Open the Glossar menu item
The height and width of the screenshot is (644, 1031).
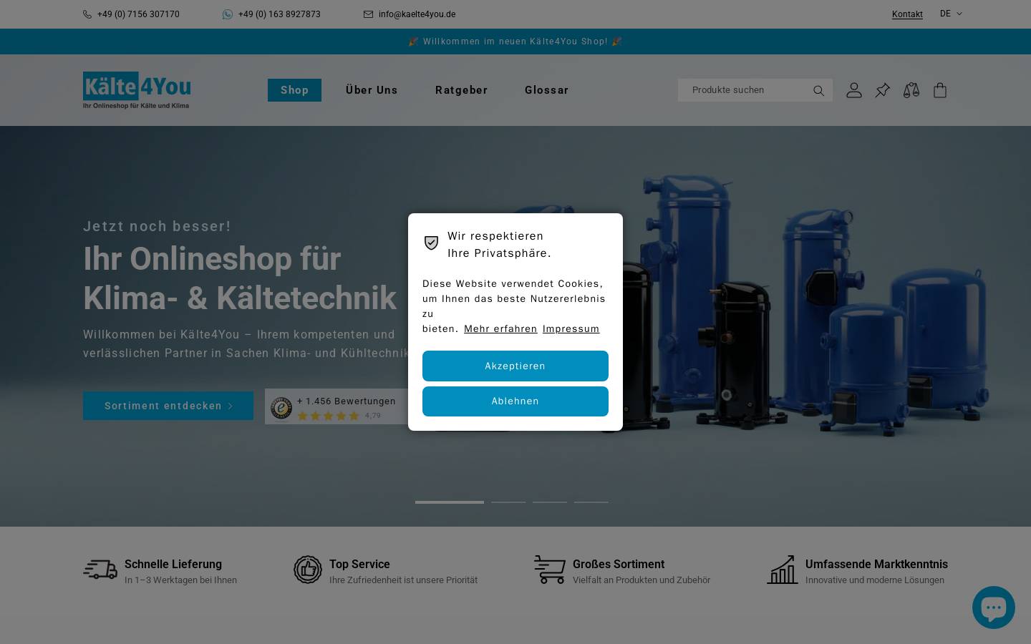pyautogui.click(x=546, y=90)
